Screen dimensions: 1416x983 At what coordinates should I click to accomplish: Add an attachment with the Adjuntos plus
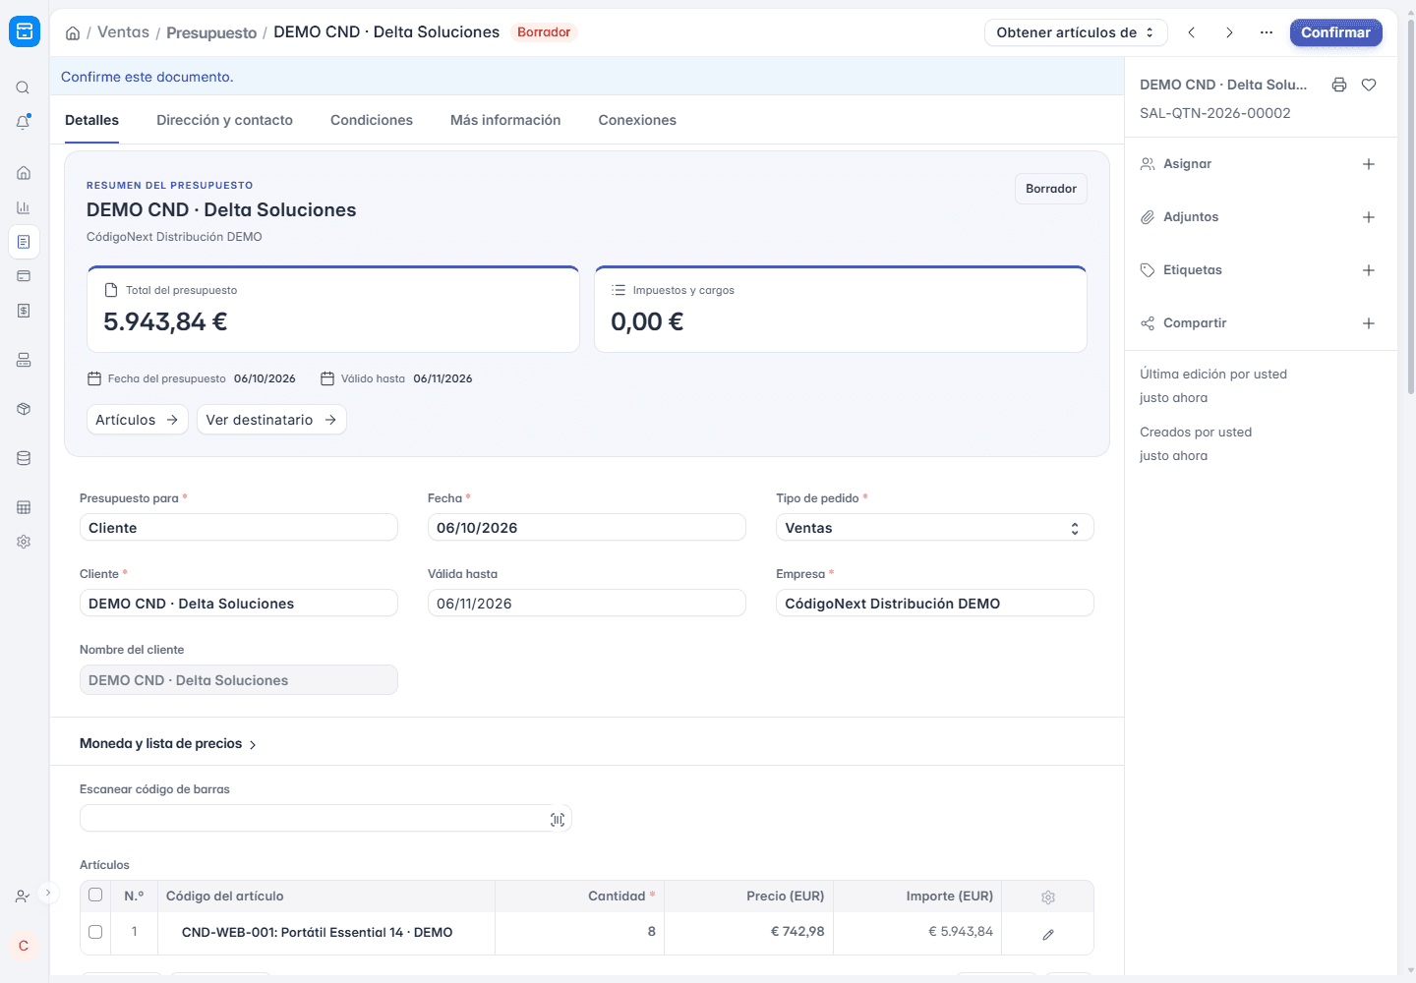click(1369, 217)
